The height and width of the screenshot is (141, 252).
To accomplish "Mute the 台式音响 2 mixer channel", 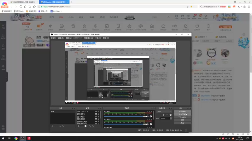I will coord(147,124).
